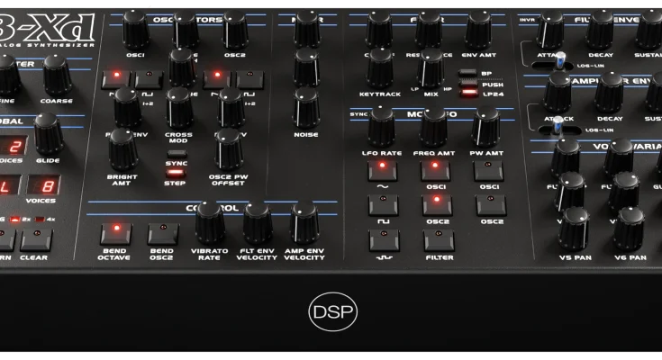Enable the oscillator 2 sawtooth waveform button

click(217, 79)
